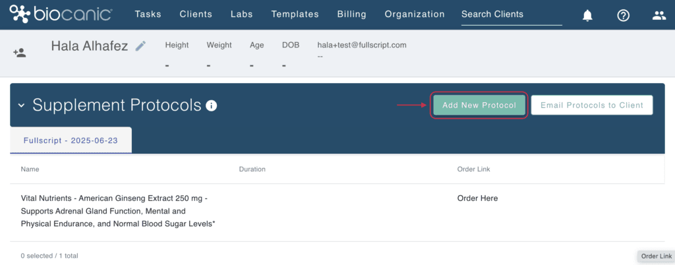Click Add New Protocol button
Viewport: 675px width, 265px height.
[x=479, y=105]
